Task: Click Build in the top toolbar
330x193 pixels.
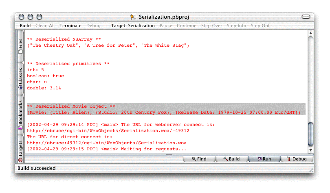Action: coord(25,26)
